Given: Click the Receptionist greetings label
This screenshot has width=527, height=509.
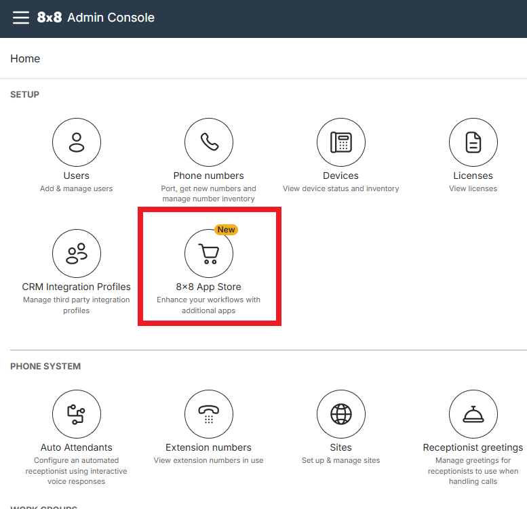Looking at the screenshot, I should pos(473,447).
